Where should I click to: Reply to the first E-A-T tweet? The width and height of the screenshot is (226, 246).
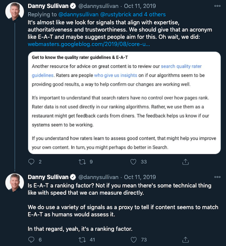click(31, 162)
